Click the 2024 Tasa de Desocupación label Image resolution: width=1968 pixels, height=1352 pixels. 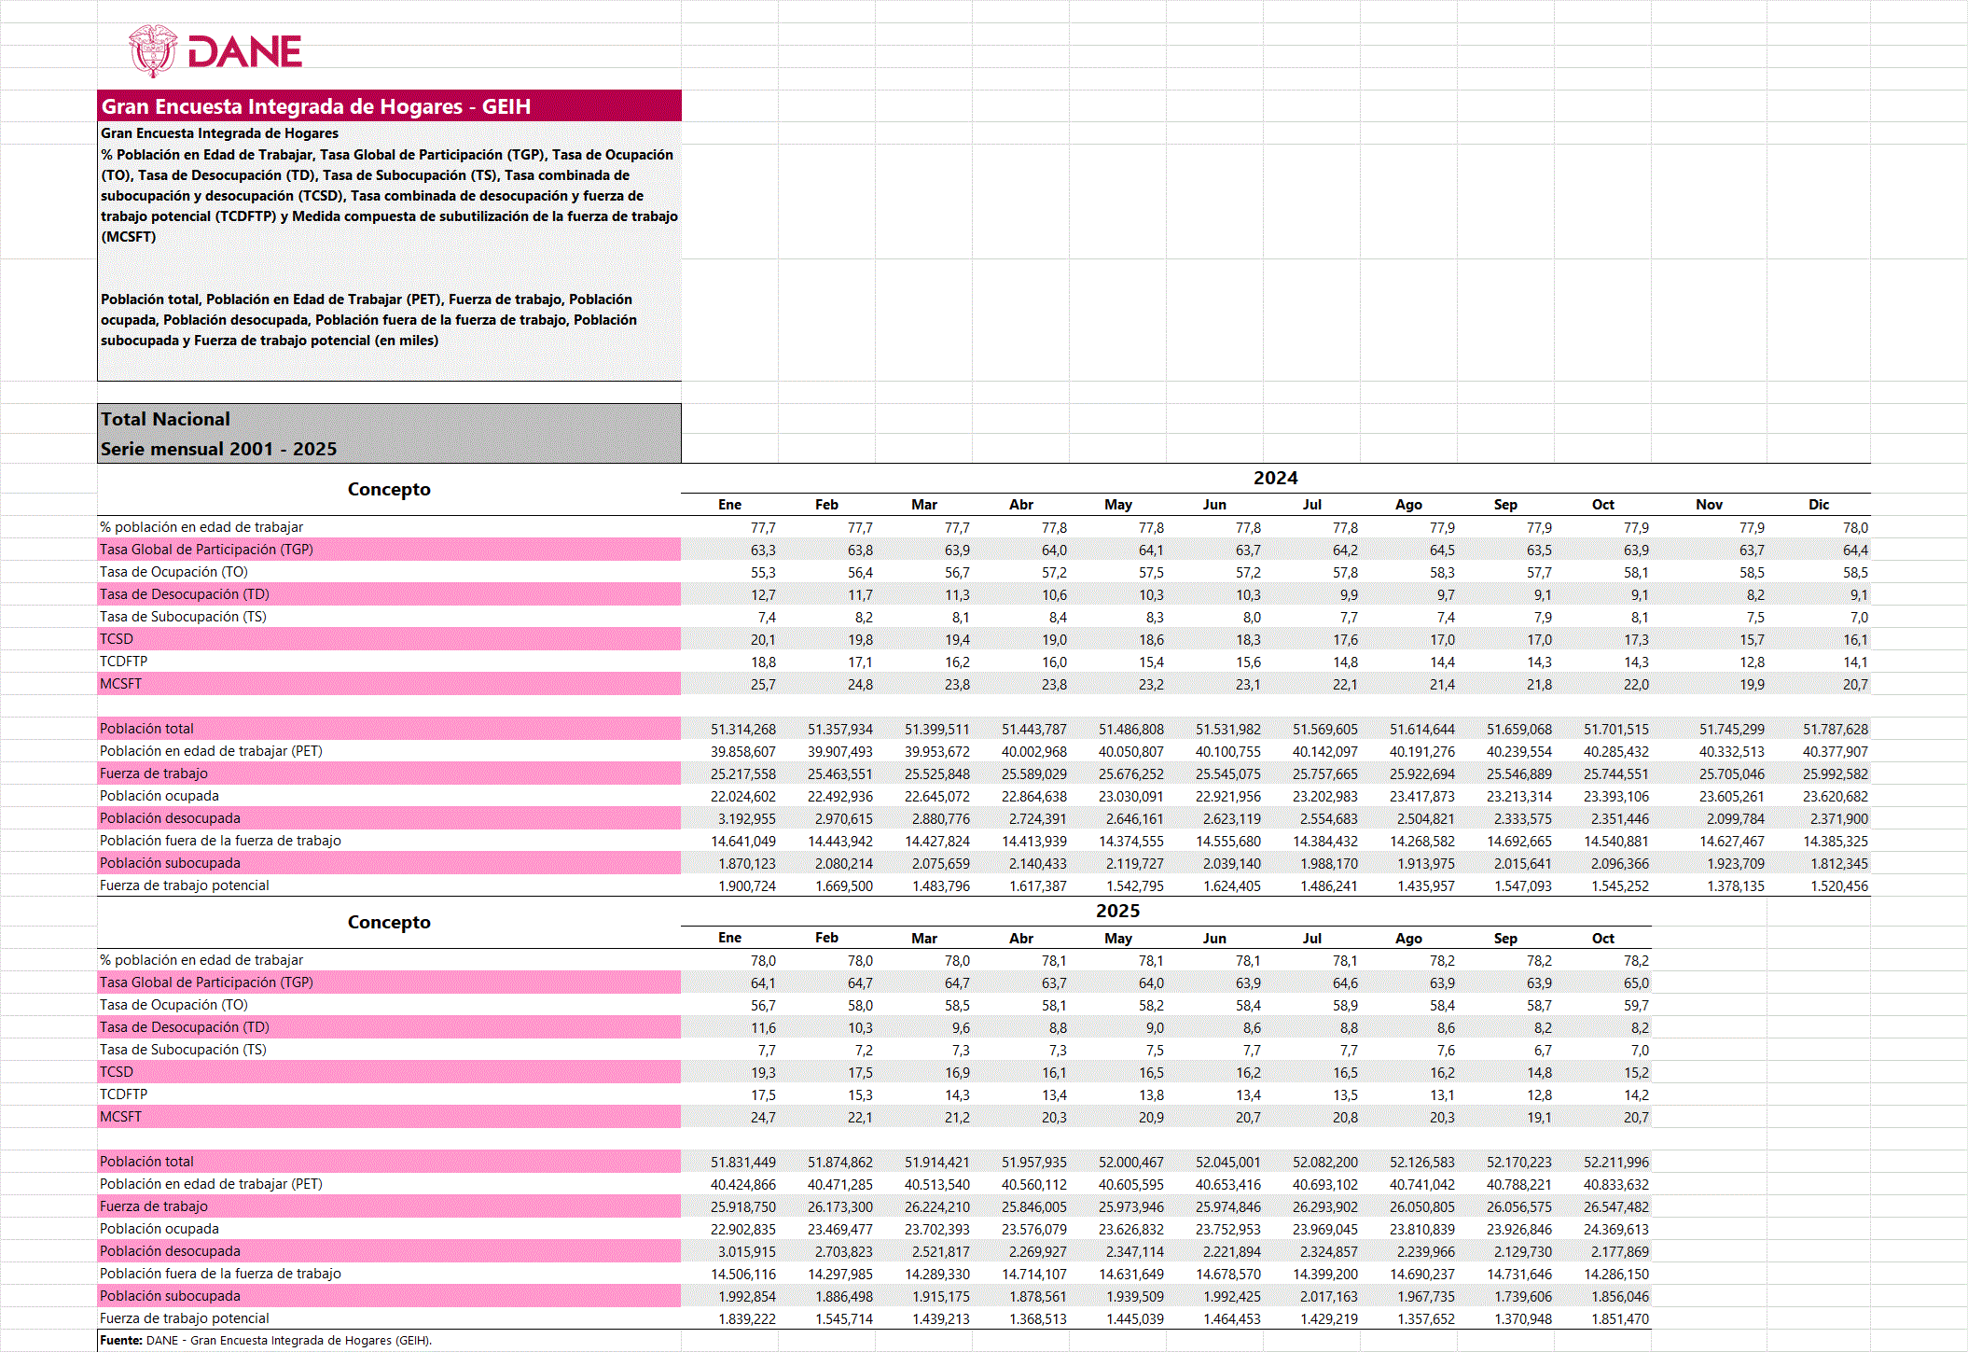click(x=185, y=594)
